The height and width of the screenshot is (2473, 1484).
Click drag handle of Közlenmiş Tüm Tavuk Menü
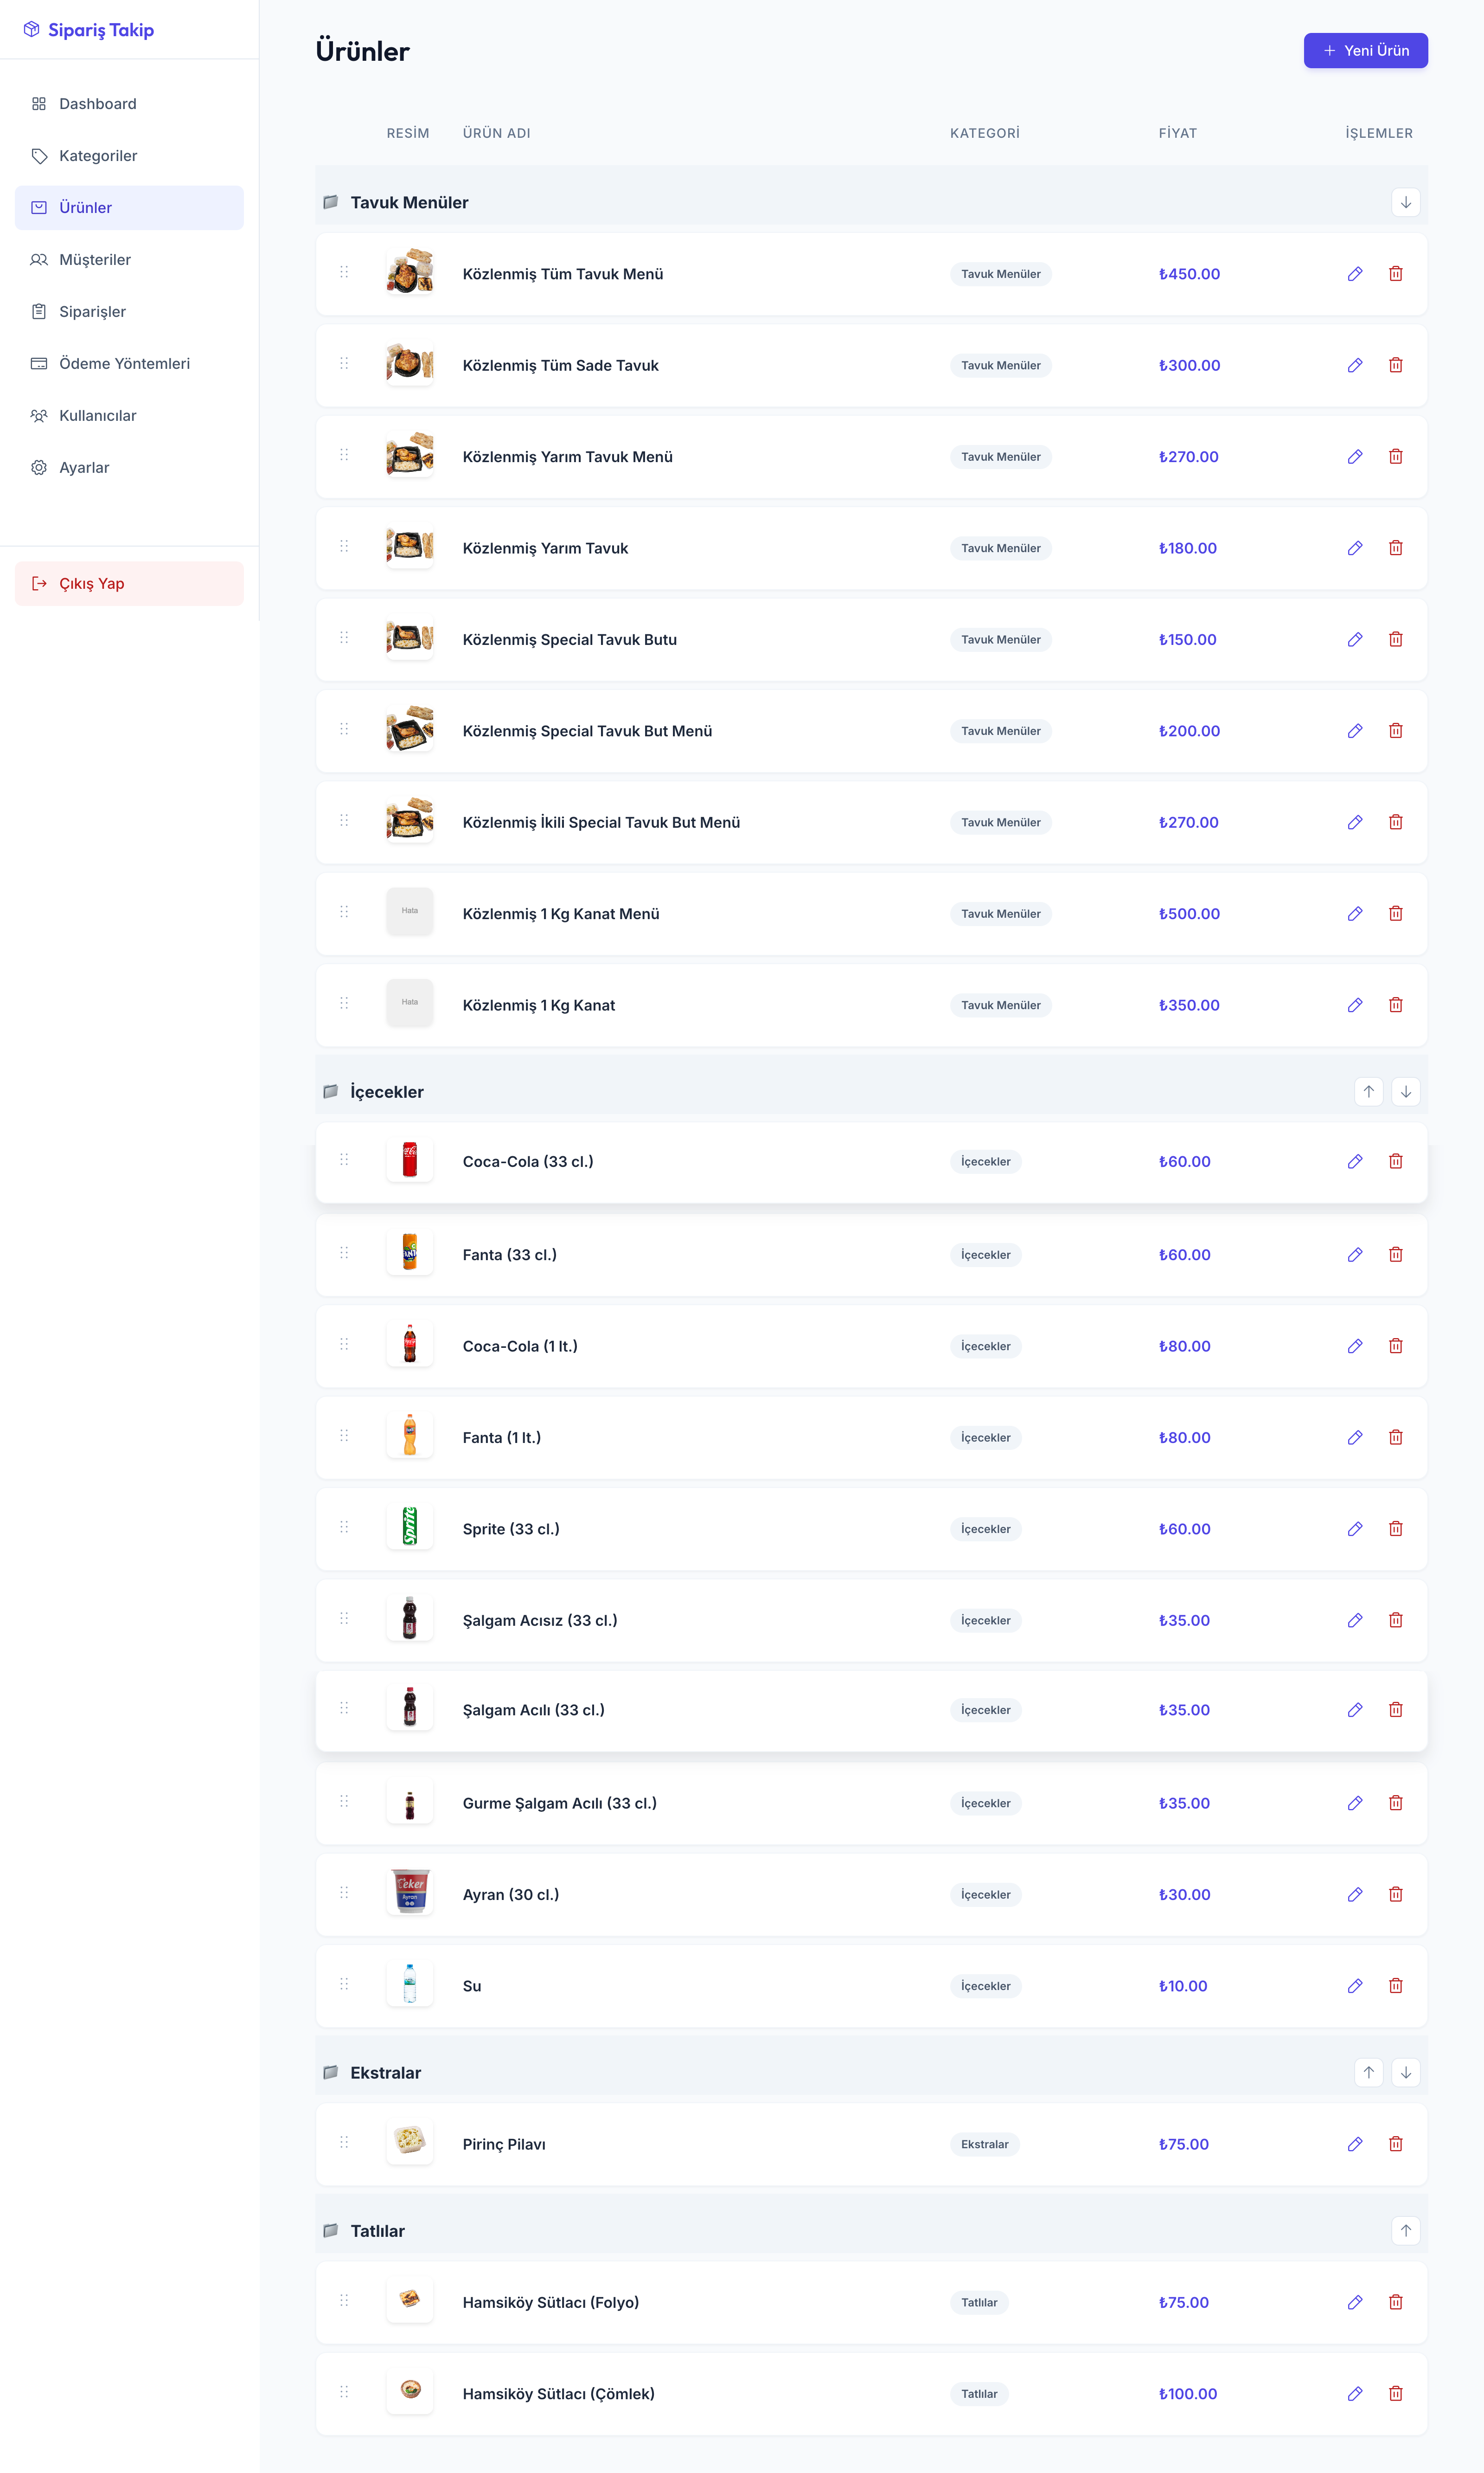pos(344,272)
